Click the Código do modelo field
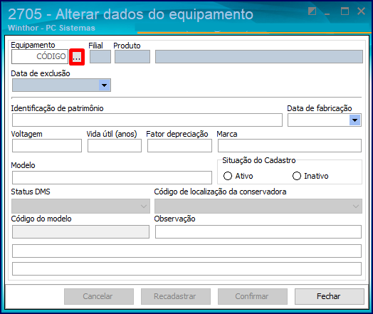This screenshot has width=373, height=314. pyautogui.click(x=80, y=232)
